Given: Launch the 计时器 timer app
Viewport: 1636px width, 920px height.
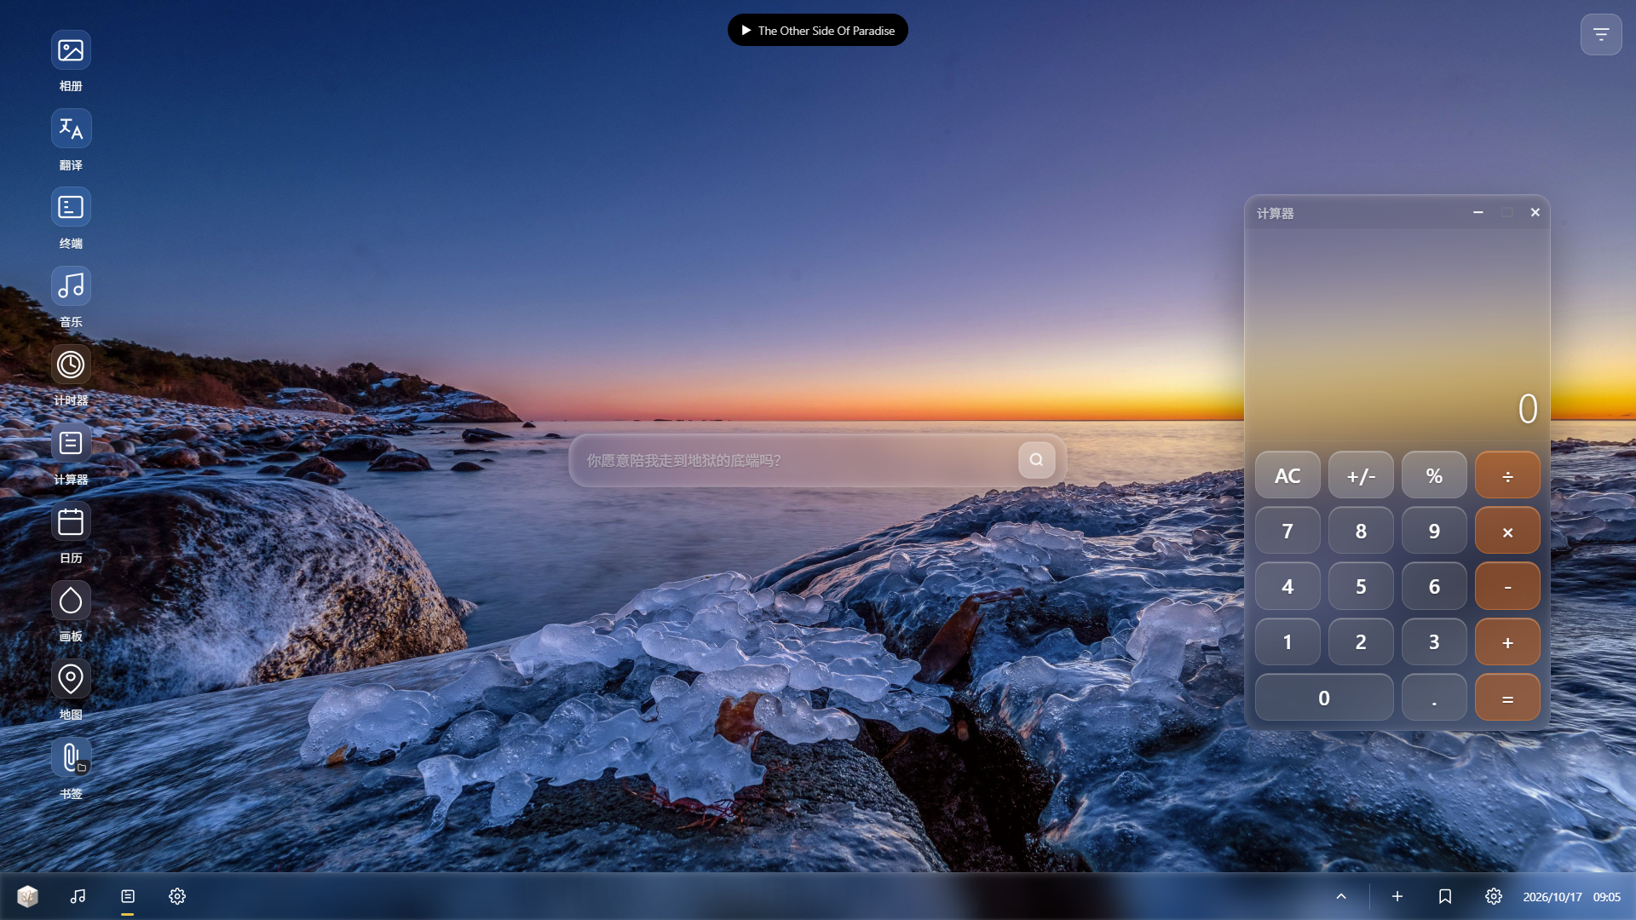Looking at the screenshot, I should point(71,365).
